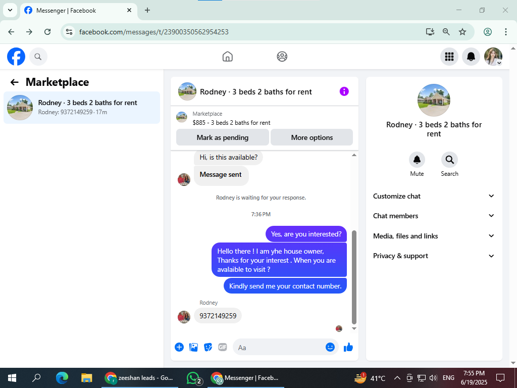
Task: Open a new browser tab
Action: [x=147, y=10]
